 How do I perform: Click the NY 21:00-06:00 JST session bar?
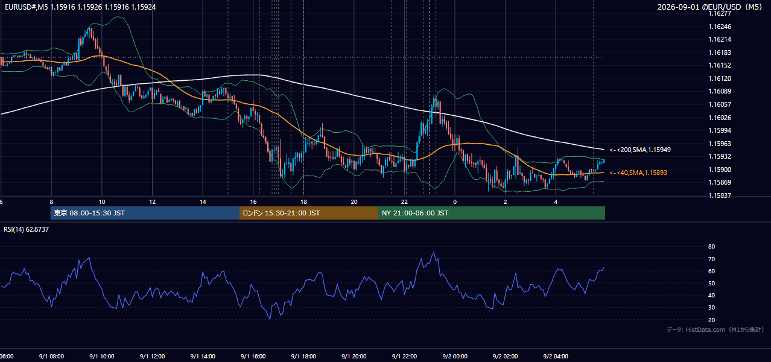pyautogui.click(x=492, y=213)
